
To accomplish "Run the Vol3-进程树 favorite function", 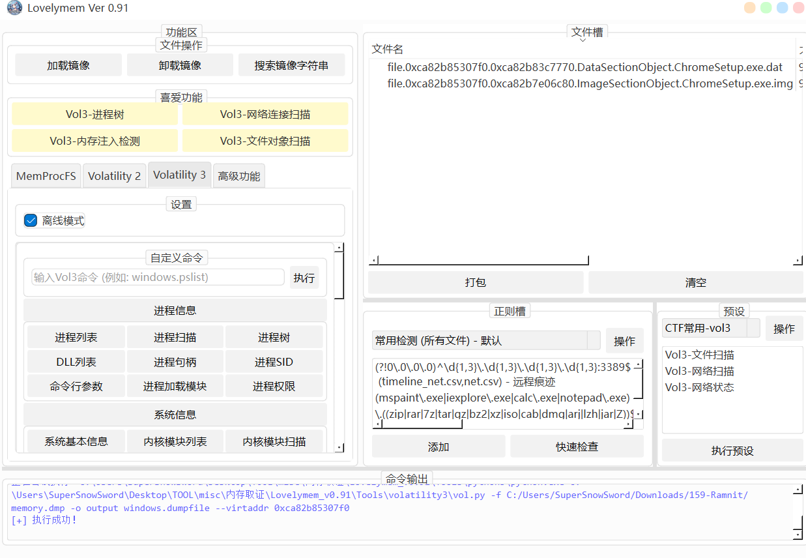I will click(x=95, y=114).
